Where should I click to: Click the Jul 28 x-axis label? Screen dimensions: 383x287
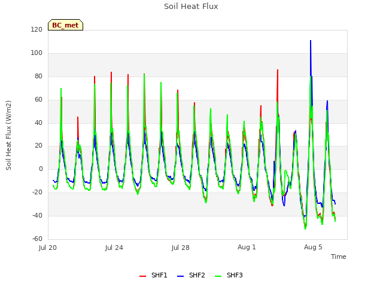point(181,248)
